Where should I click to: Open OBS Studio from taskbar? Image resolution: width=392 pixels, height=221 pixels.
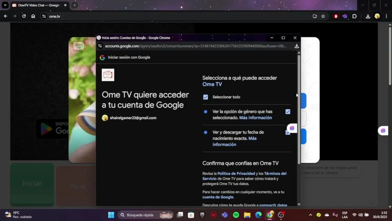[281, 215]
